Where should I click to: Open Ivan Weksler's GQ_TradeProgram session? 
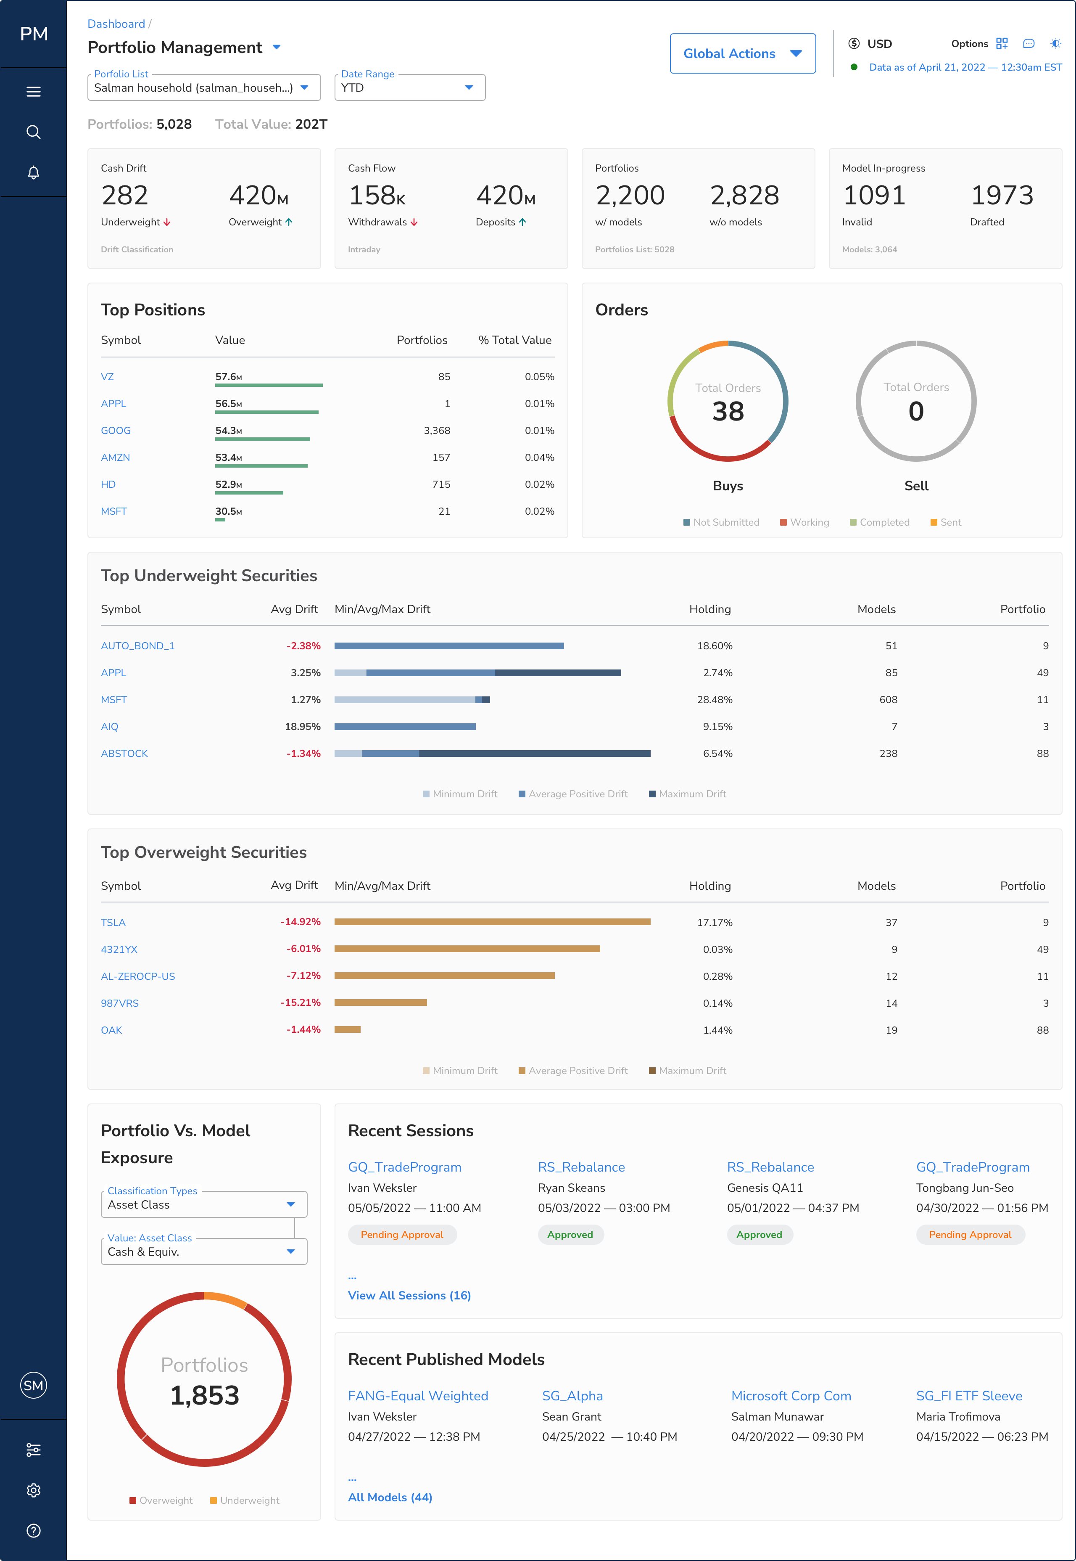[404, 1167]
